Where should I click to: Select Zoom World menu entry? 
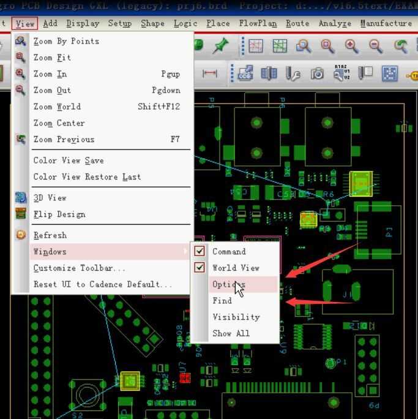pos(110,107)
